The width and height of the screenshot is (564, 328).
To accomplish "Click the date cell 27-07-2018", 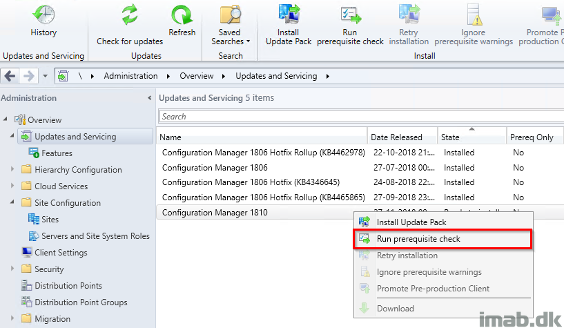I will (x=404, y=168).
